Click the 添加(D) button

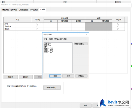[11, 77]
